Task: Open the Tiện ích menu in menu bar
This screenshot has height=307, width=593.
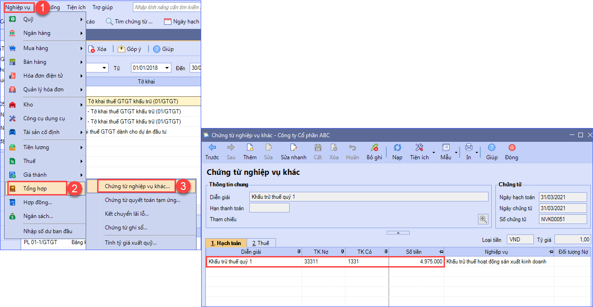Action: [x=76, y=7]
